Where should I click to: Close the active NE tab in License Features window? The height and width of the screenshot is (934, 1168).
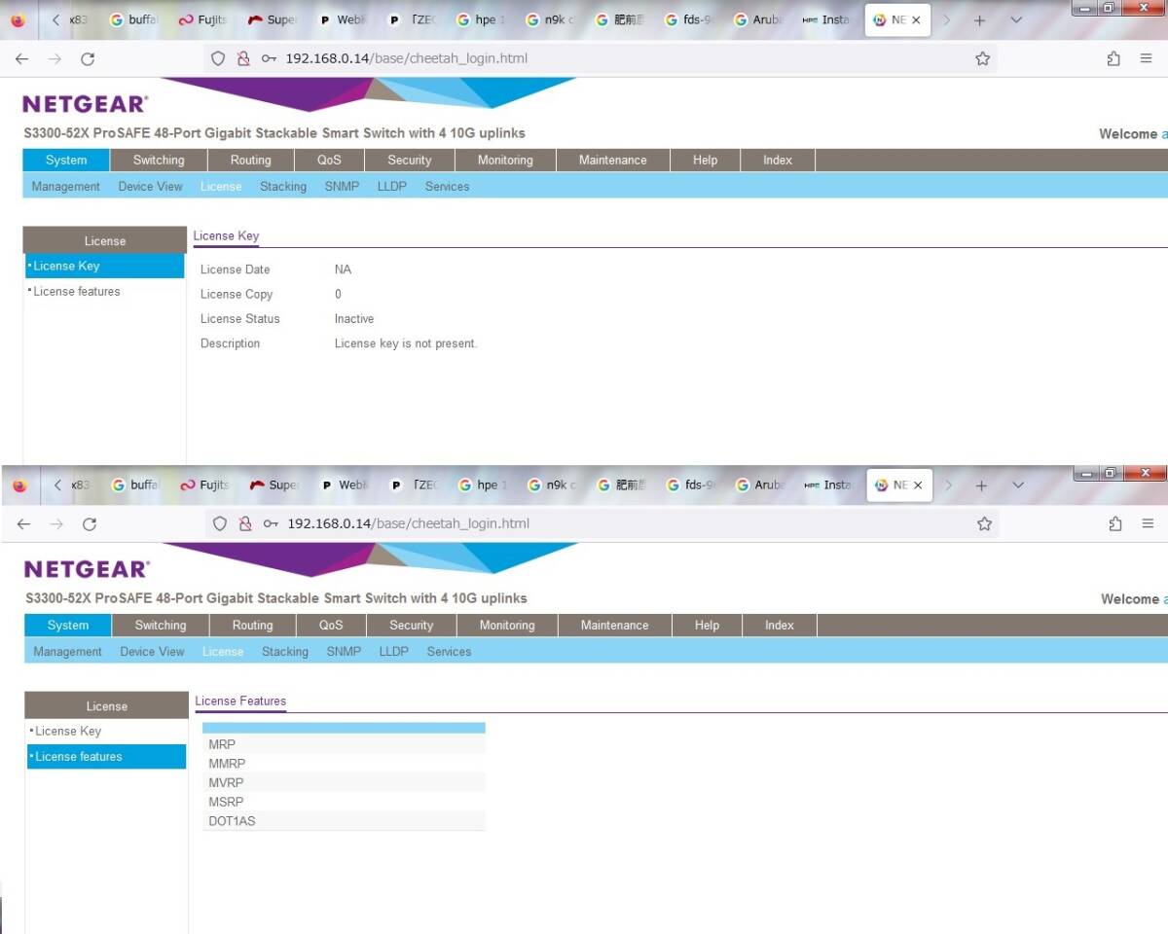coord(918,485)
